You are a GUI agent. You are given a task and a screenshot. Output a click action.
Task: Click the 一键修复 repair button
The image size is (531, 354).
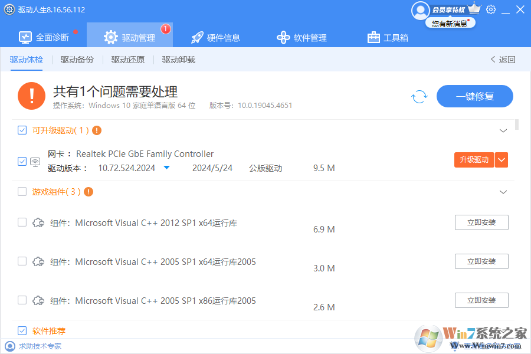[475, 96]
